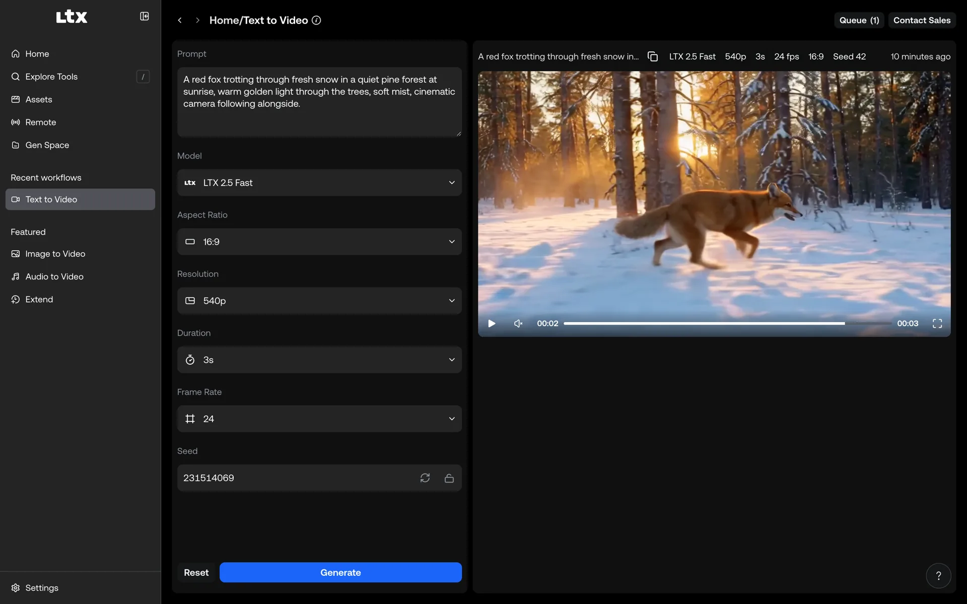The image size is (967, 604).
Task: Open Gen Space in the sidebar
Action: [x=81, y=145]
